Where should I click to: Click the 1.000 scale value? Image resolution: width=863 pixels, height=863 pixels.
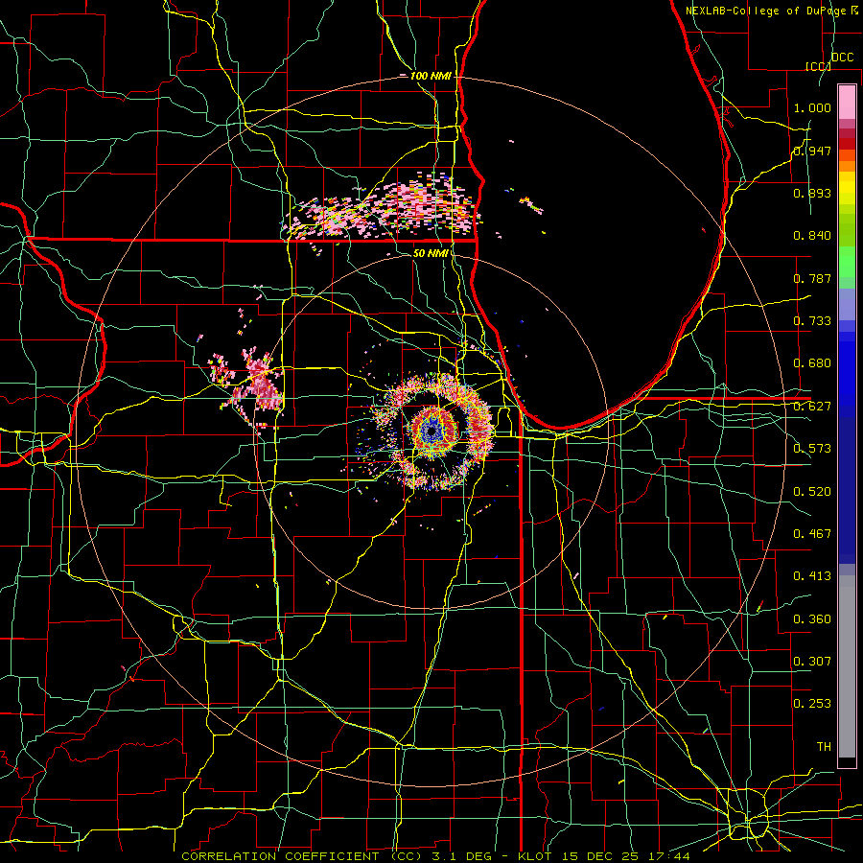coord(812,107)
